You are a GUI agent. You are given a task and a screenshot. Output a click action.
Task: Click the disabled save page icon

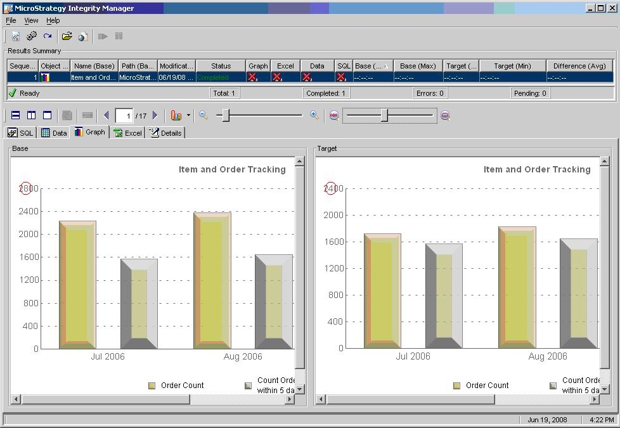pos(67,115)
